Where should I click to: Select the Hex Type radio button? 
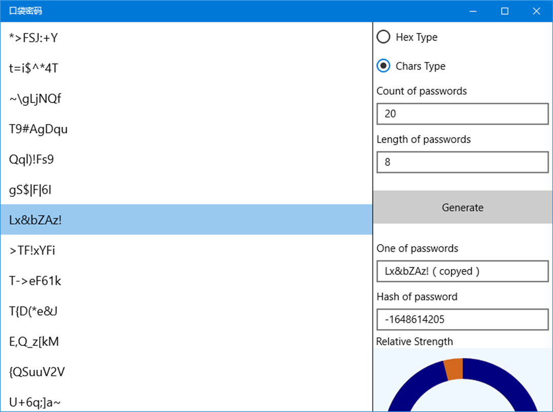[x=383, y=37]
